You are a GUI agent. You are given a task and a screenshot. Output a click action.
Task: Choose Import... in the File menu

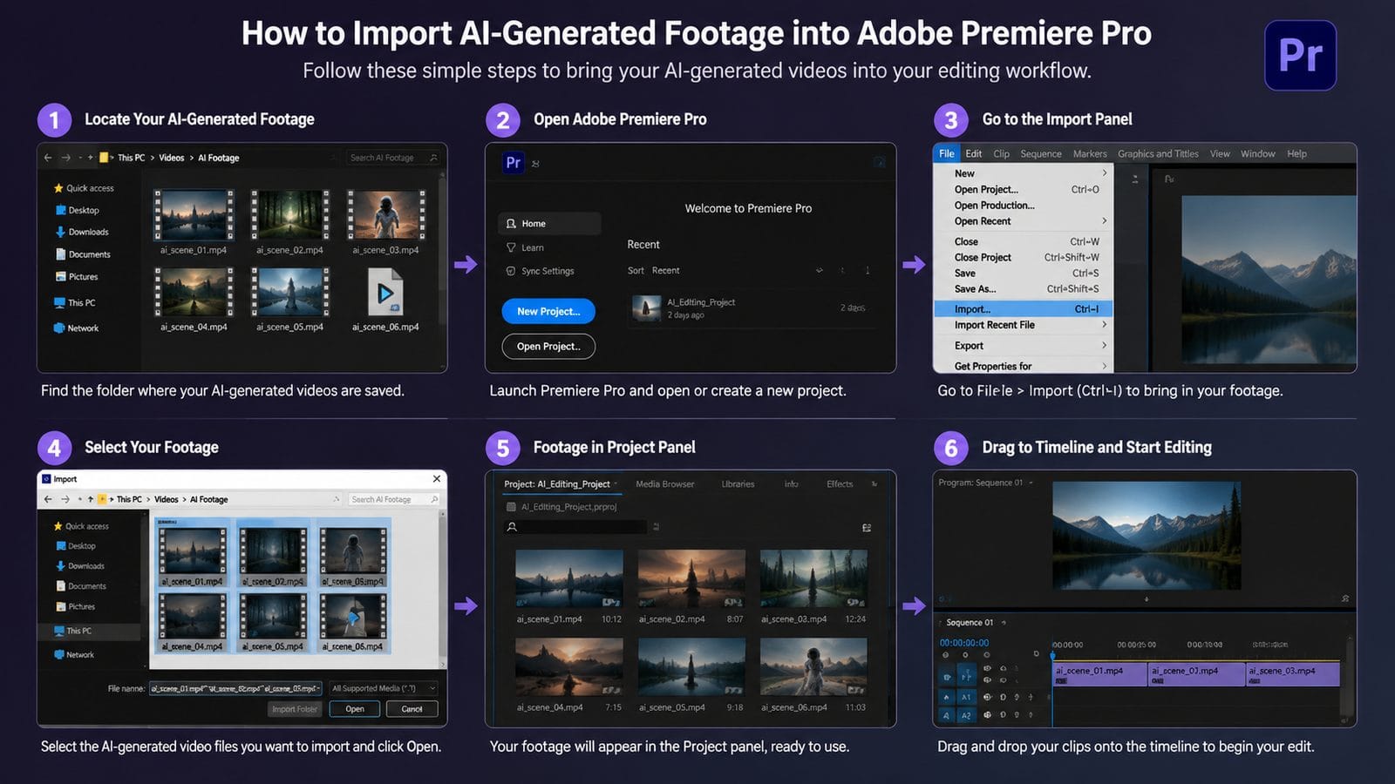coord(1023,309)
